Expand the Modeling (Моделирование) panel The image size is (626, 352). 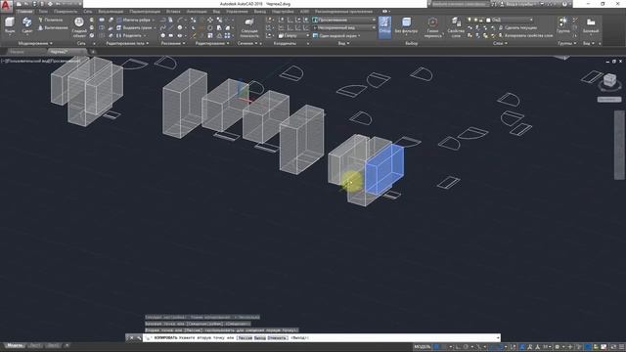pyautogui.click(x=35, y=43)
